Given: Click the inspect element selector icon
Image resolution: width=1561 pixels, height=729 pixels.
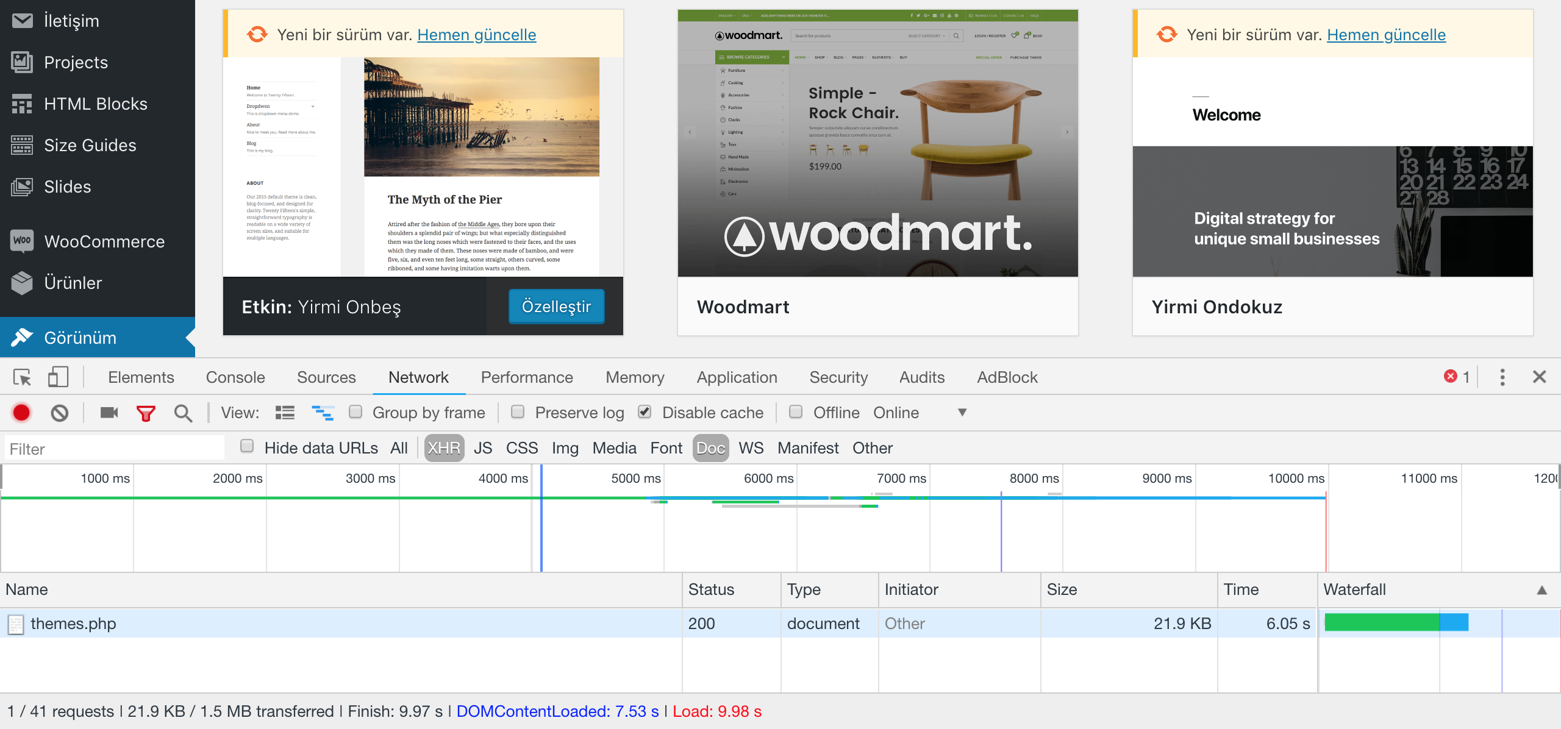Looking at the screenshot, I should [23, 377].
